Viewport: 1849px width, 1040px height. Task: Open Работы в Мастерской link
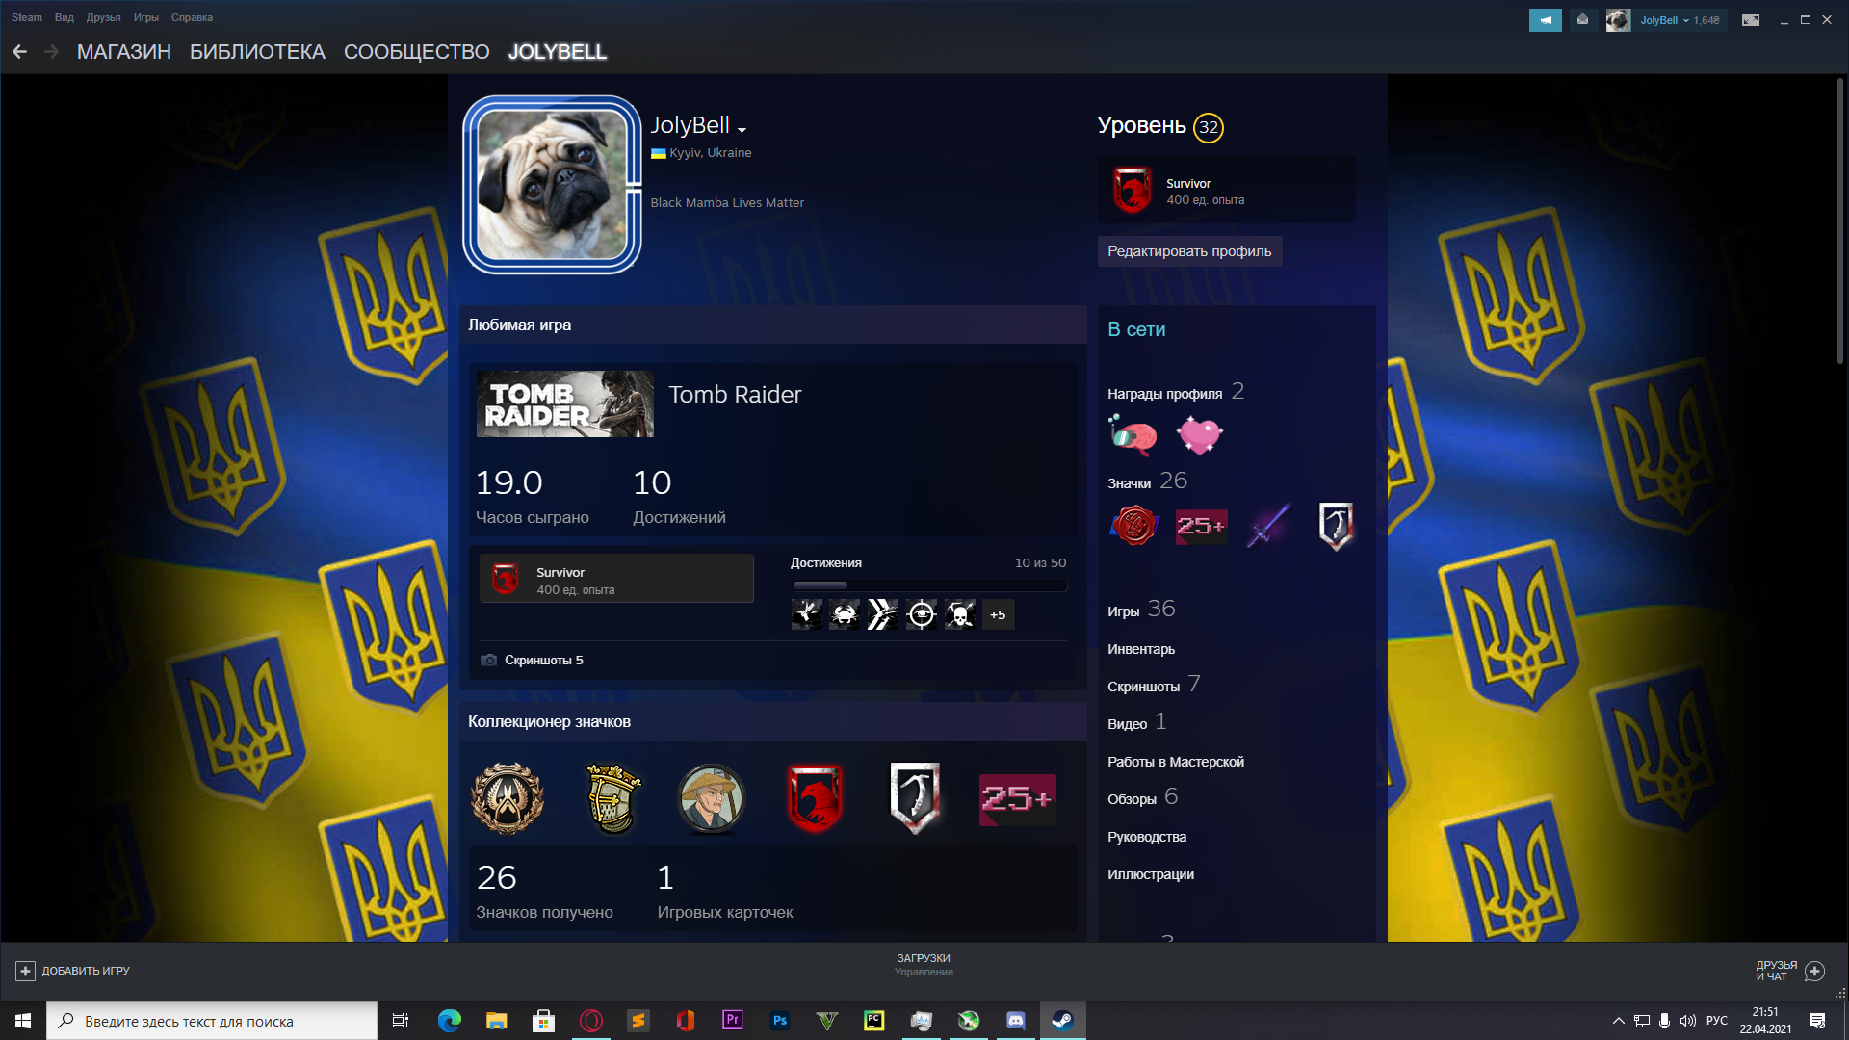[x=1176, y=762]
